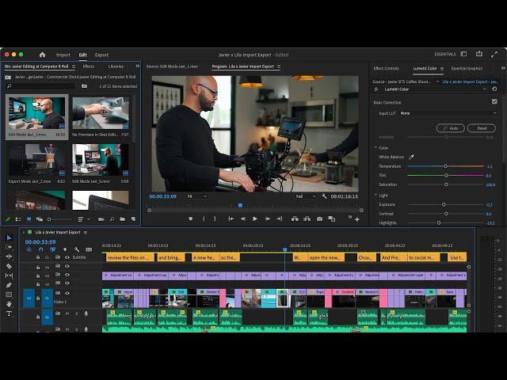Open the Full playback resolution dropdown
The height and width of the screenshot is (380, 507).
click(306, 196)
